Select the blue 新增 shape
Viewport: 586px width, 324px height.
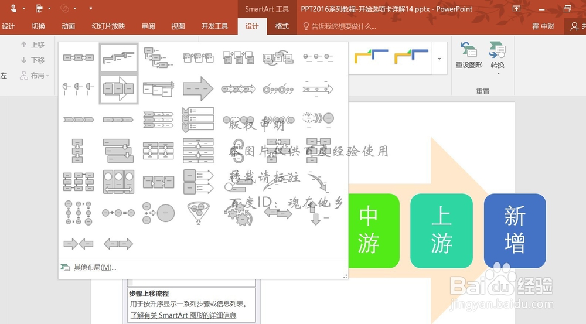point(515,231)
